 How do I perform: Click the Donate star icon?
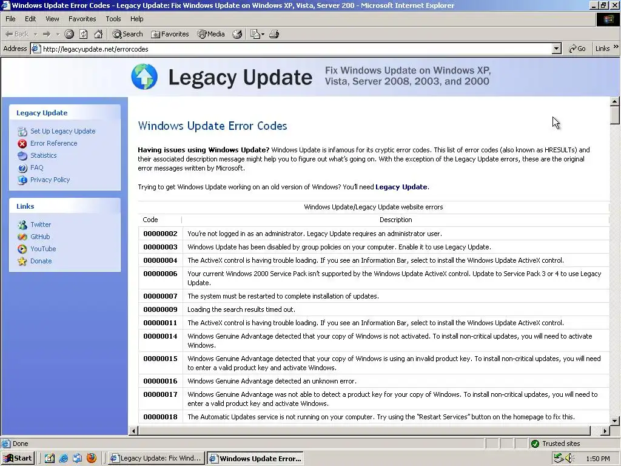click(x=22, y=261)
